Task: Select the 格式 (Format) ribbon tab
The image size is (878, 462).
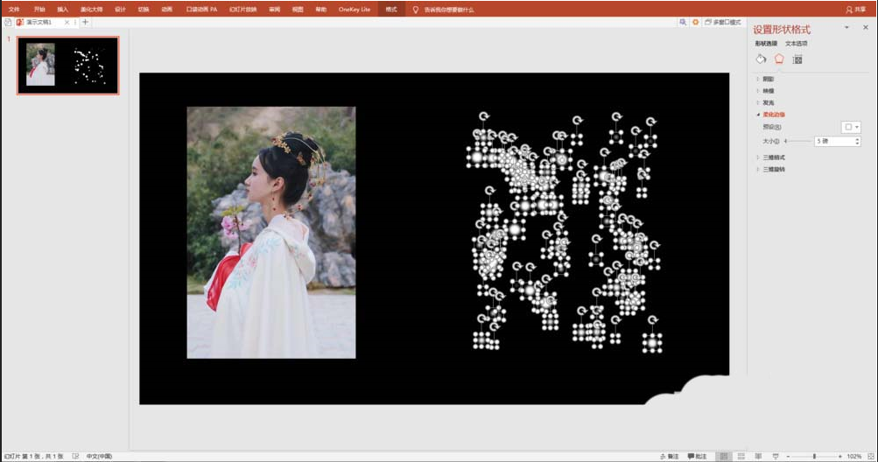Action: (x=391, y=10)
